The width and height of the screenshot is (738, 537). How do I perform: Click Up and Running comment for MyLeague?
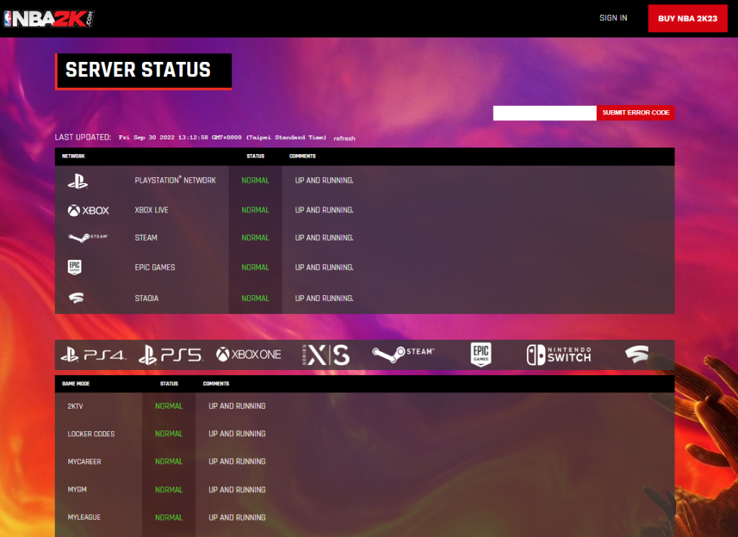(237, 518)
